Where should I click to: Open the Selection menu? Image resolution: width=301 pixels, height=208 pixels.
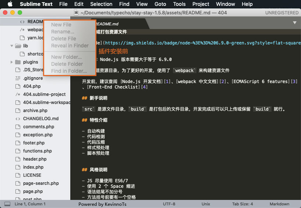click(x=101, y=4)
